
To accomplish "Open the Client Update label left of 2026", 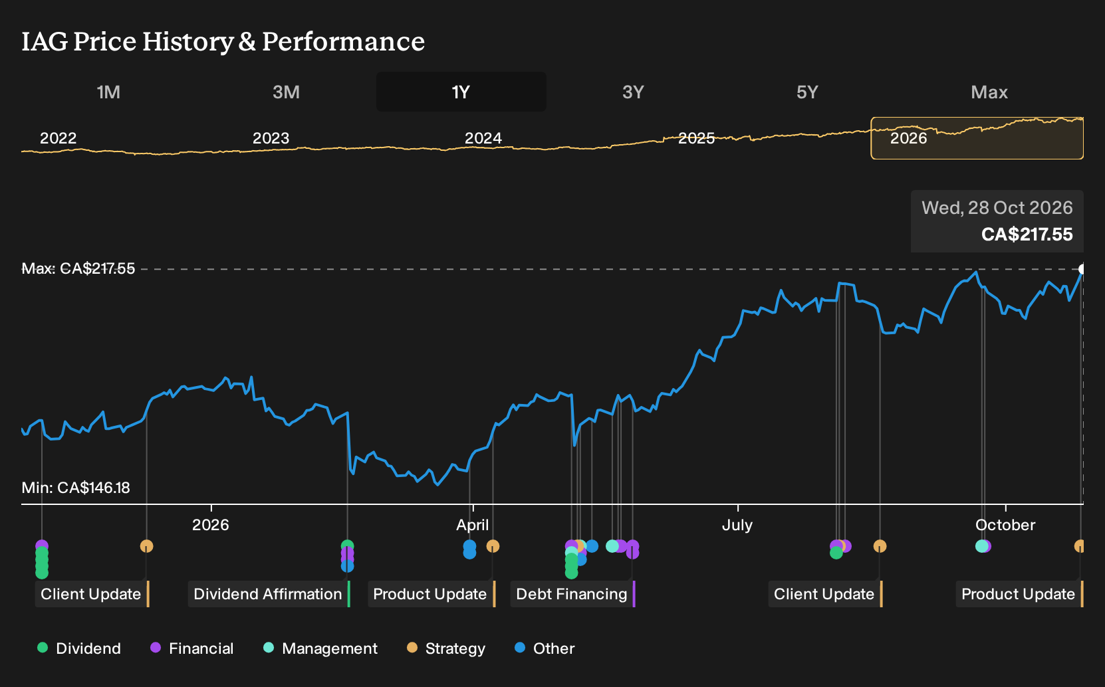I will click(x=92, y=594).
